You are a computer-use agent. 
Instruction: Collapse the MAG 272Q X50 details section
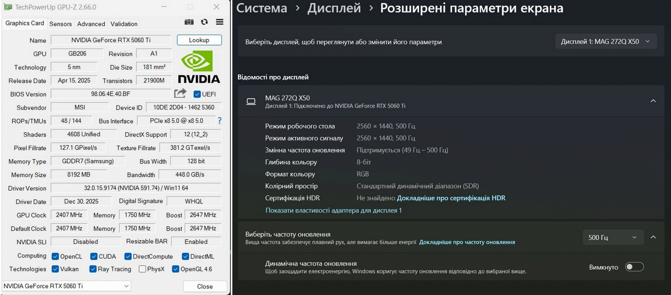pyautogui.click(x=653, y=101)
